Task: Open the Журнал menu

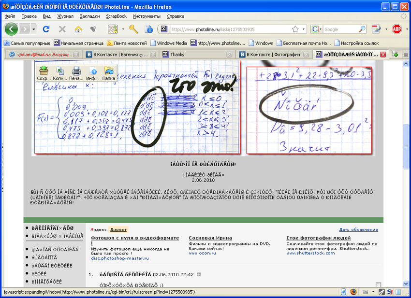Action: 65,16
